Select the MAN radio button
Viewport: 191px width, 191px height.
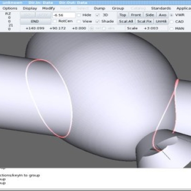171,29
